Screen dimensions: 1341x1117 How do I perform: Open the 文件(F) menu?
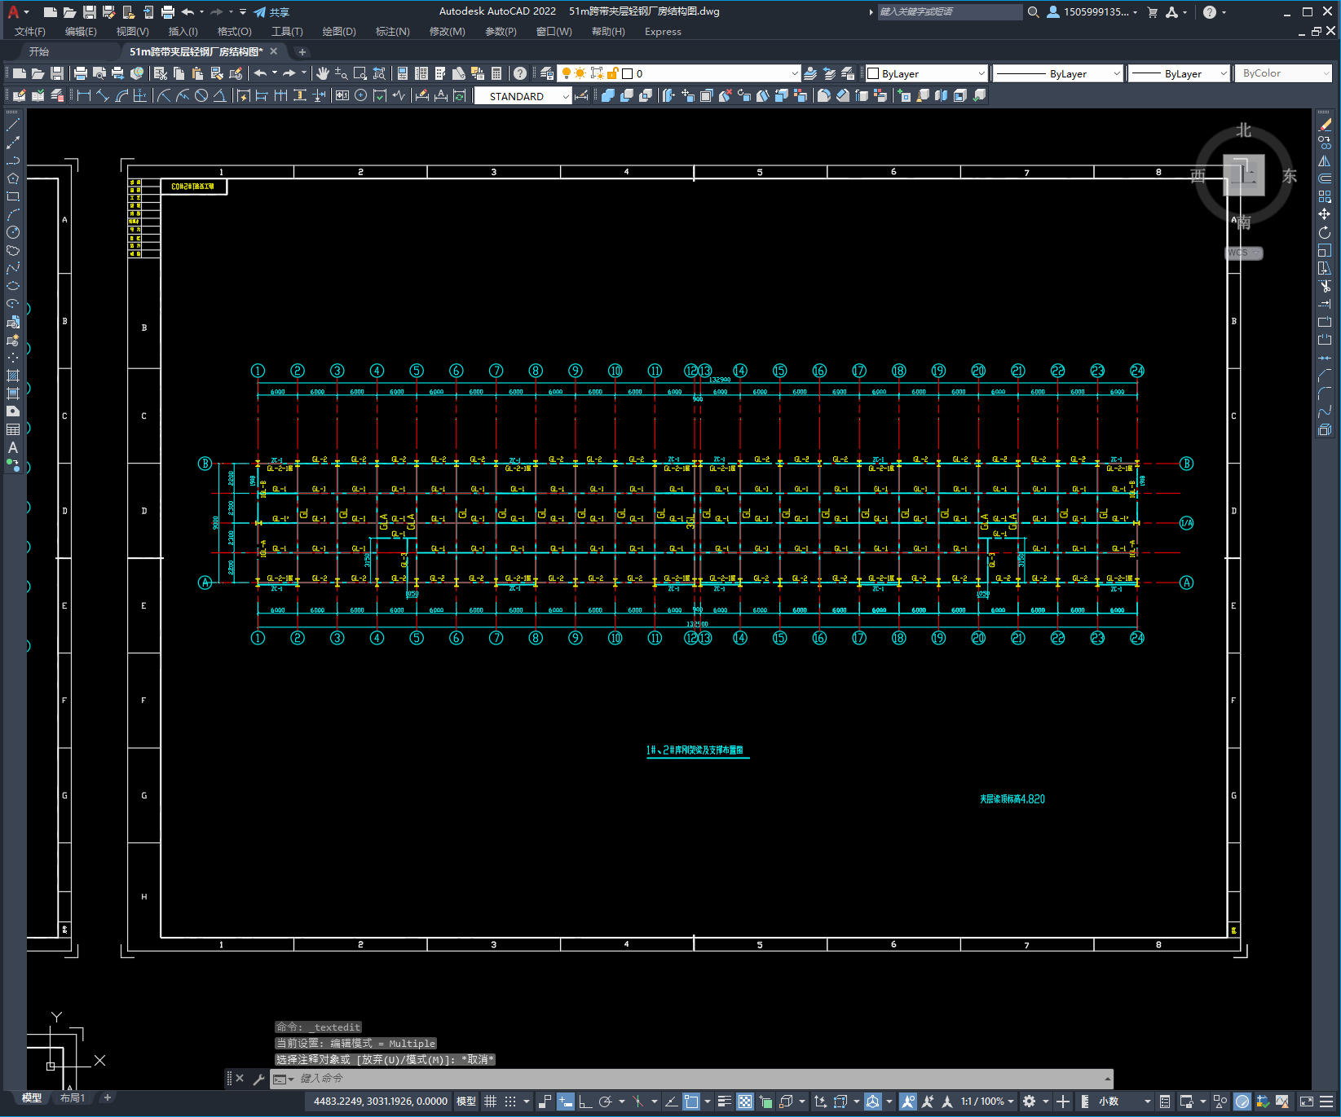coord(30,32)
